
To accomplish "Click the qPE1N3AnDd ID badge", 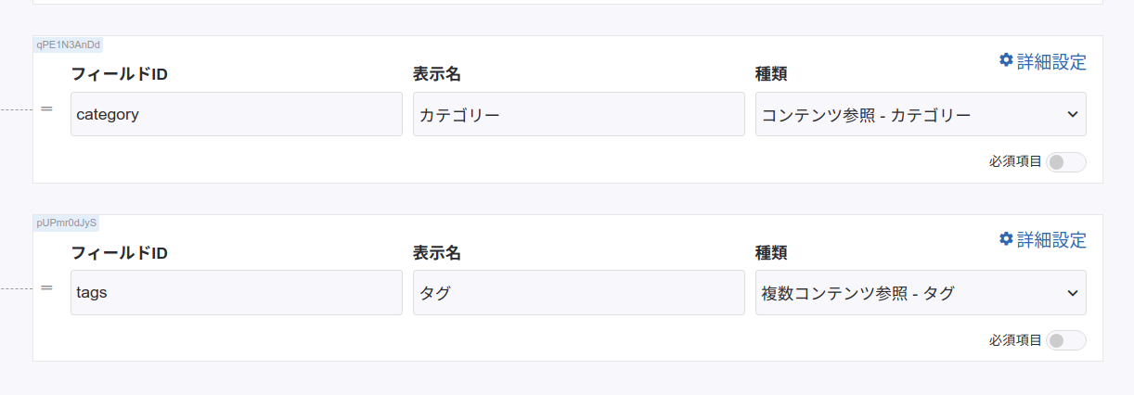I will [x=68, y=45].
